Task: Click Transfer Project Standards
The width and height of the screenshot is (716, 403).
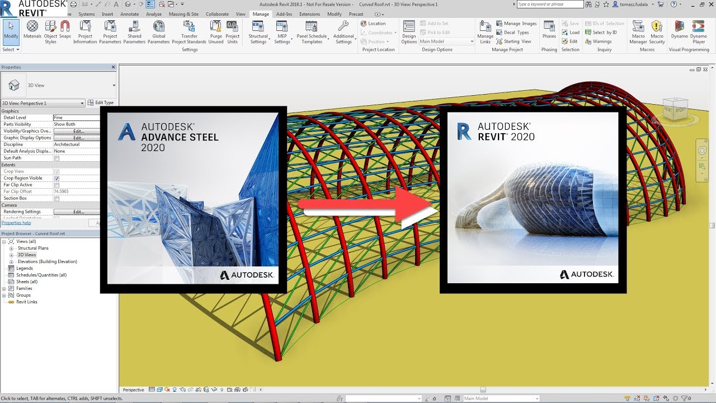Action: [189, 32]
